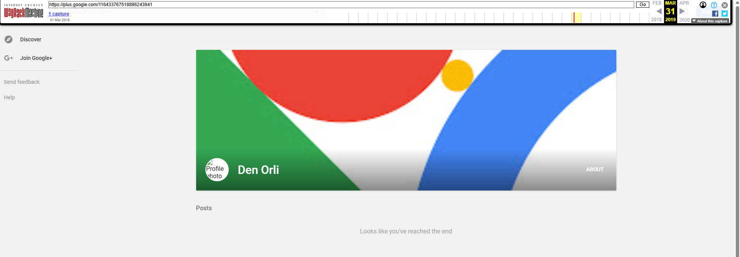Click the Wayback Machine logo
Image resolution: width=740 pixels, height=257 pixels.
(24, 12)
